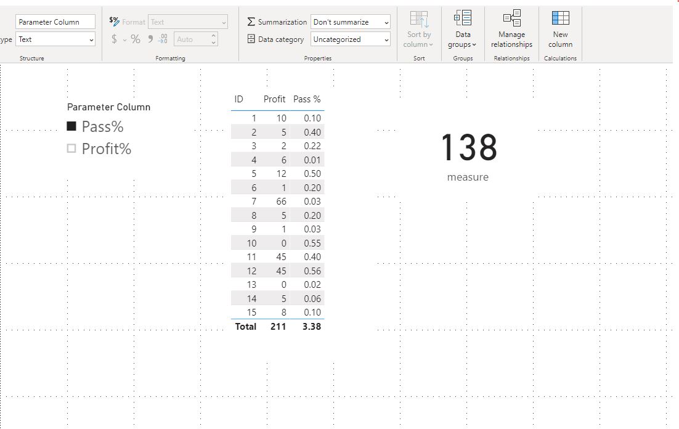Click the Sort by column icon
Viewport: 679px width, 429px height.
[419, 19]
